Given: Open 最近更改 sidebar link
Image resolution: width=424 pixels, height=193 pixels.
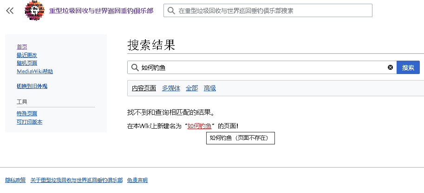Looking at the screenshot, I should click(x=27, y=55).
